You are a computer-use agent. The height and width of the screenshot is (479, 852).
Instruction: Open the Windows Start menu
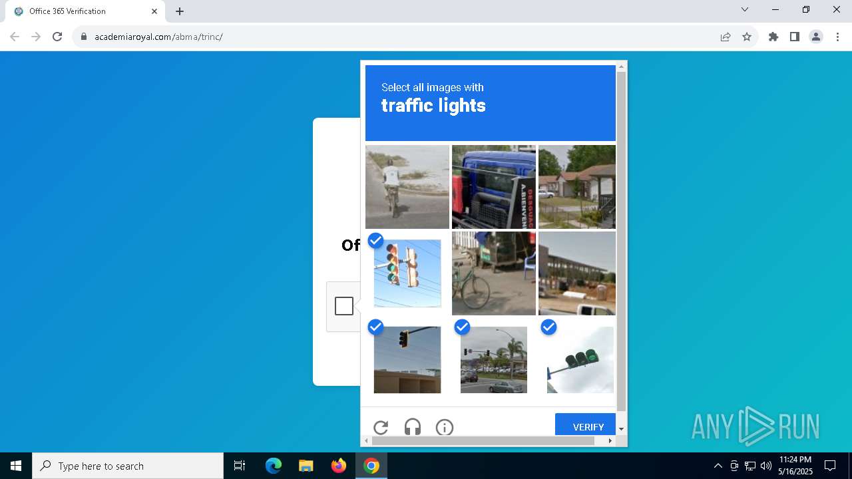coord(16,466)
